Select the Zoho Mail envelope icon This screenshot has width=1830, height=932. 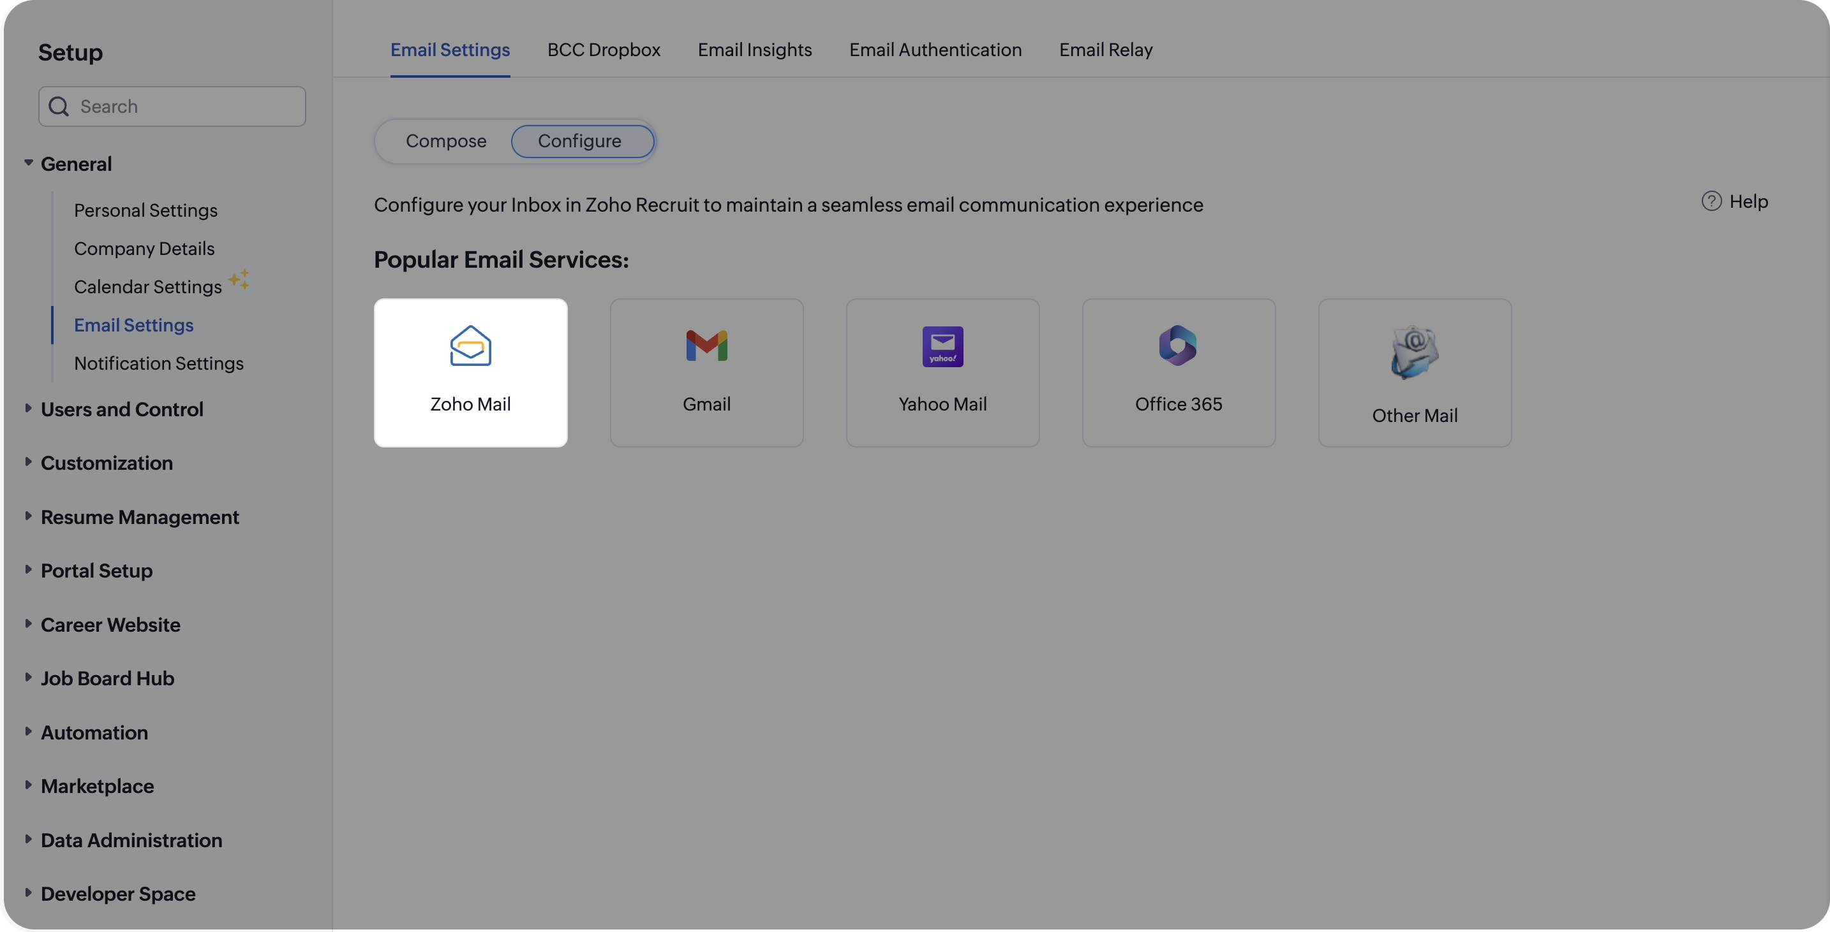[x=470, y=346]
